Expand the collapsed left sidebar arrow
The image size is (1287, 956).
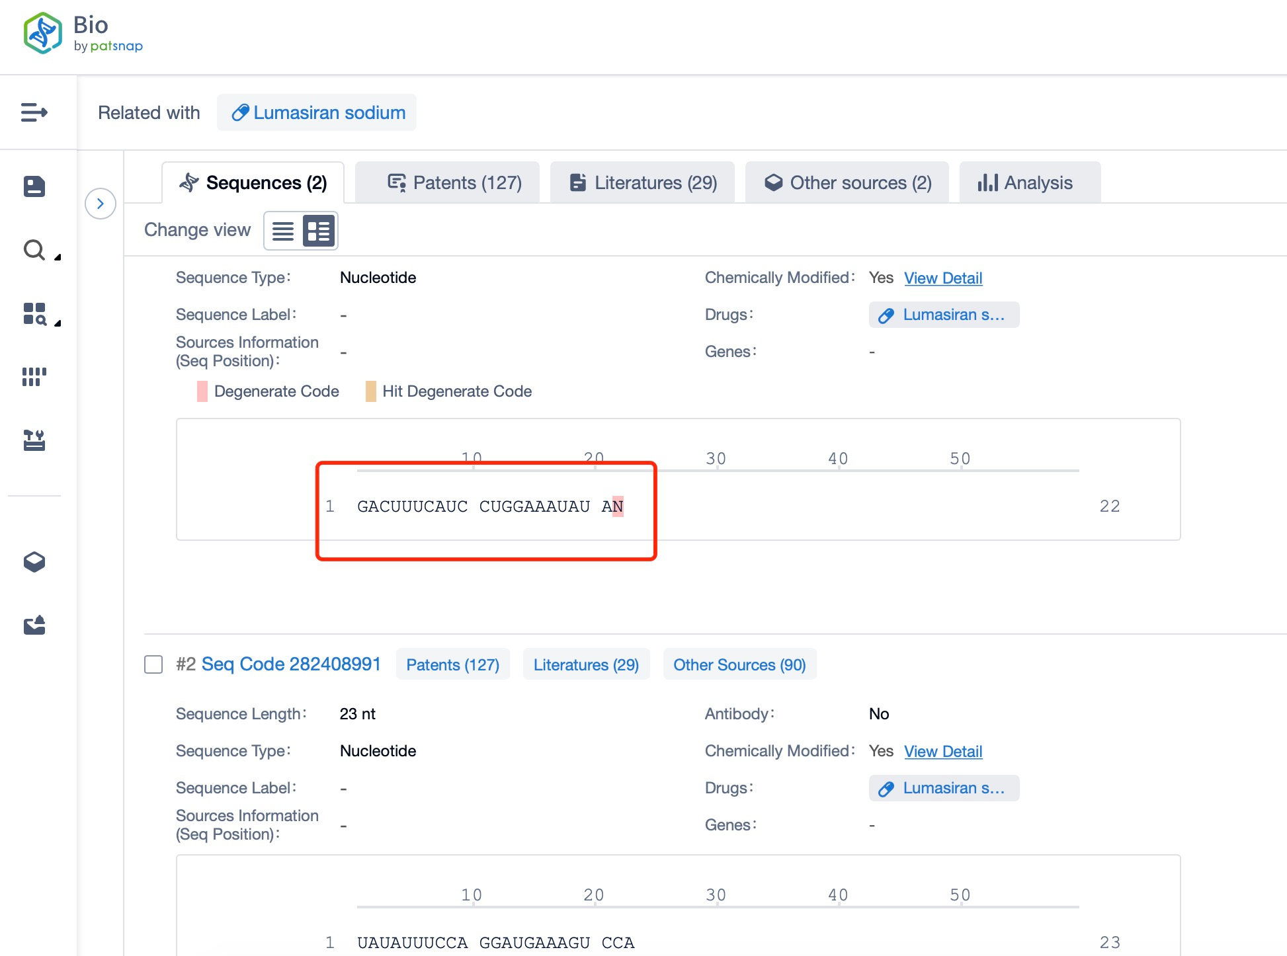[101, 204]
